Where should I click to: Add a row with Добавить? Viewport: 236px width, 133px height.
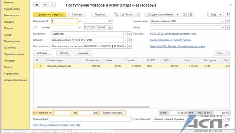(x=42, y=53)
